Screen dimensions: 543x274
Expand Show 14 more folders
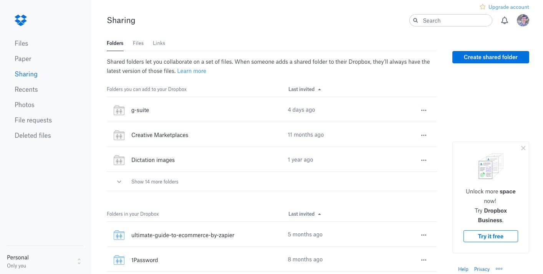(155, 182)
